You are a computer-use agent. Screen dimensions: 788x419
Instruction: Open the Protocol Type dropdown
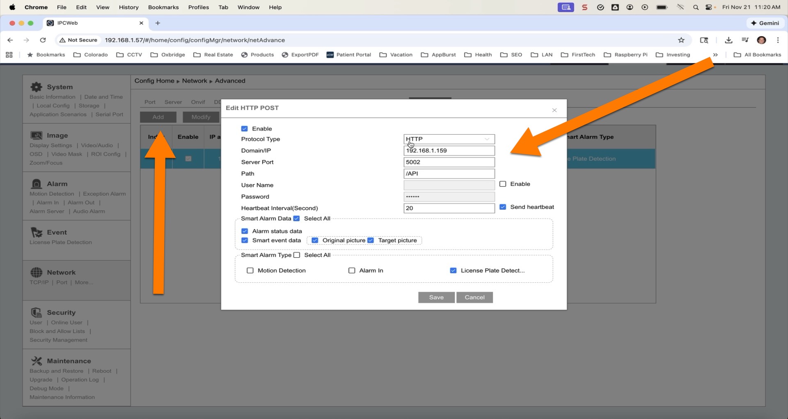(449, 139)
